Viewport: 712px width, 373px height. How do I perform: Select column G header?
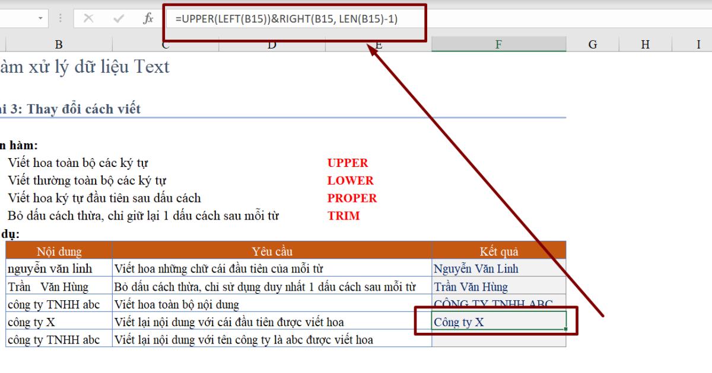tap(592, 43)
